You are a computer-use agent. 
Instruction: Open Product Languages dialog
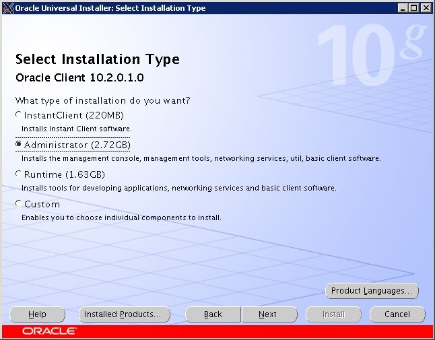[x=371, y=291]
